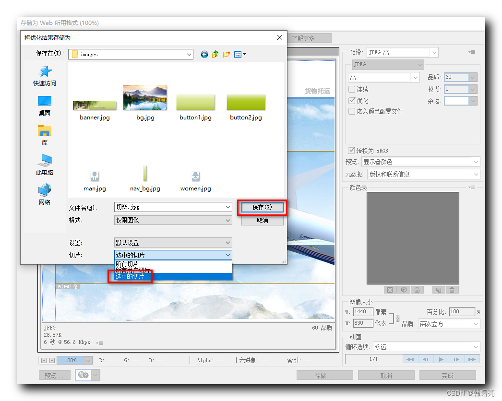
Task: Go back to the previous folder
Action: 204,54
